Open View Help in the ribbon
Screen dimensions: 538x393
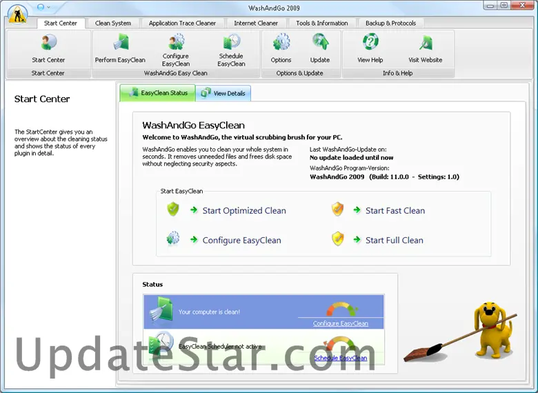370,49
